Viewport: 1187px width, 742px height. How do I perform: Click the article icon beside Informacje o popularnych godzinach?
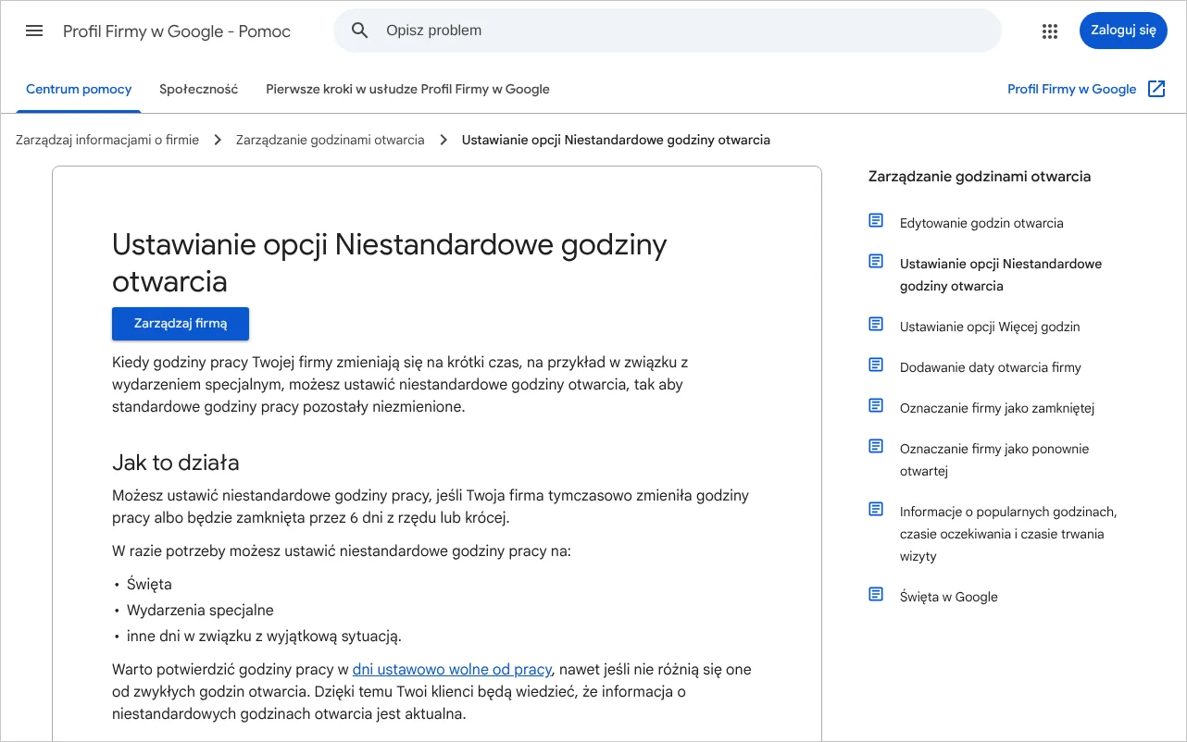876,509
